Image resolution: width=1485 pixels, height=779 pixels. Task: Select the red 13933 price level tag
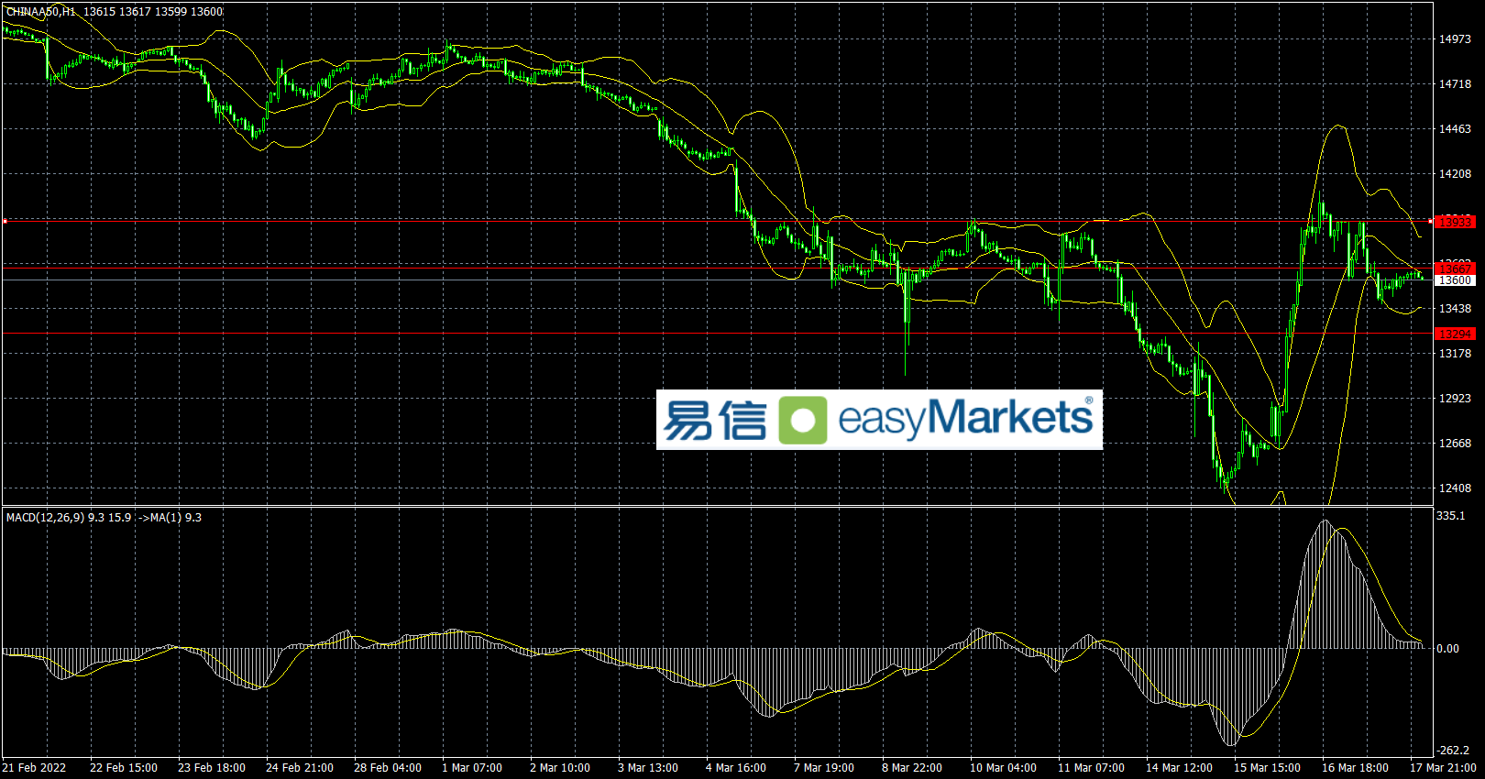point(1455,222)
